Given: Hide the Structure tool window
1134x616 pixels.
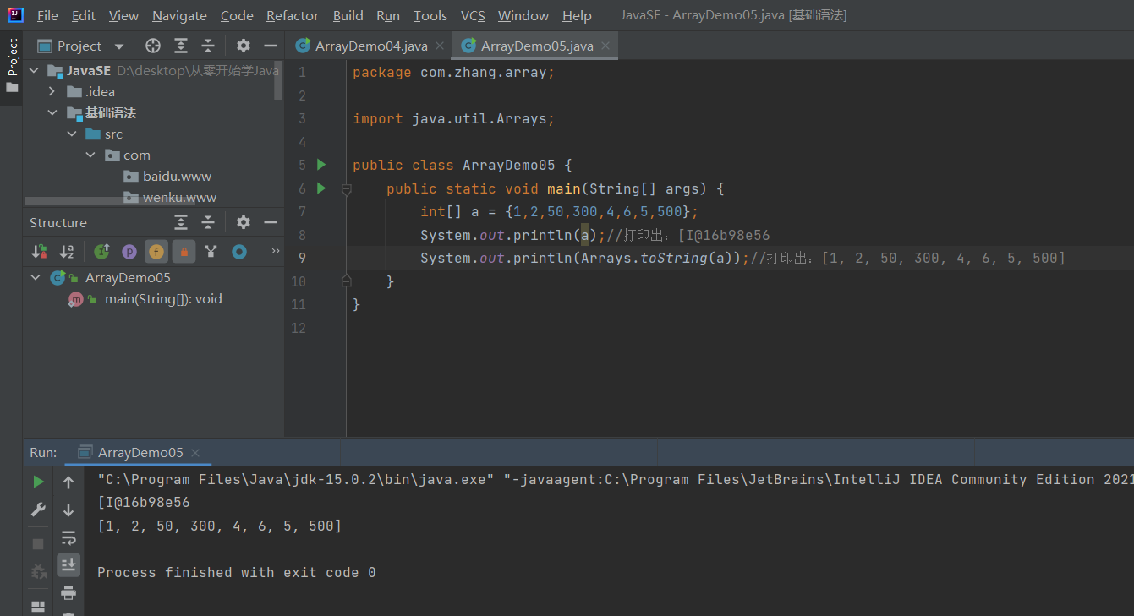Looking at the screenshot, I should [271, 222].
